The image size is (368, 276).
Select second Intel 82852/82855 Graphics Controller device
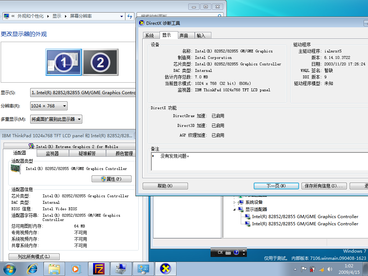pyautogui.click(x=305, y=224)
